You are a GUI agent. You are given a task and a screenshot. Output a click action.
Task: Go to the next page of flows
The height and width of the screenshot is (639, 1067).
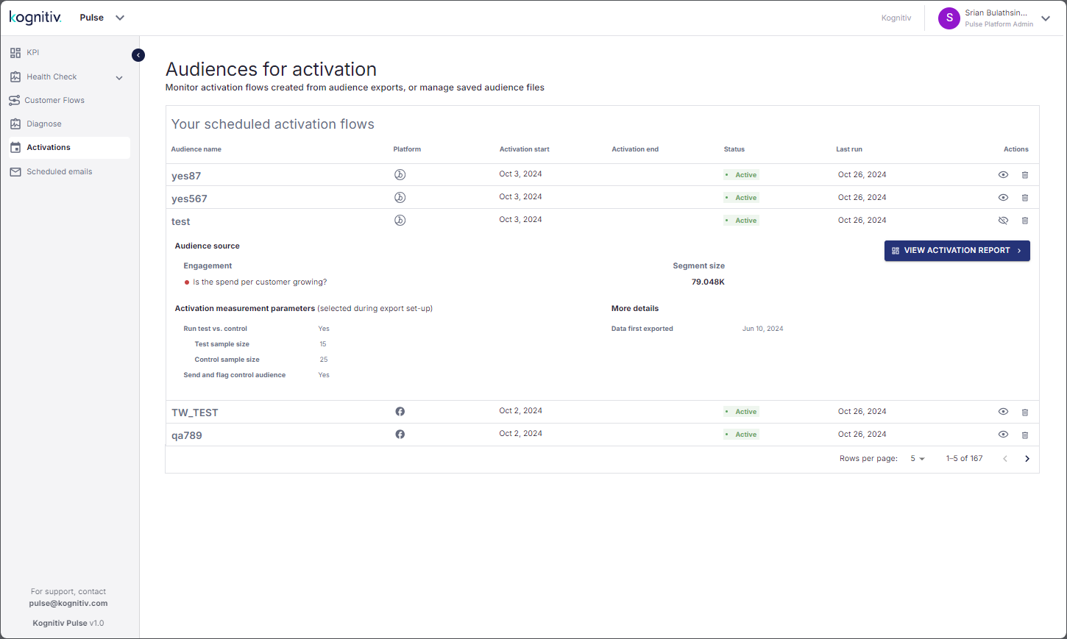1027,459
